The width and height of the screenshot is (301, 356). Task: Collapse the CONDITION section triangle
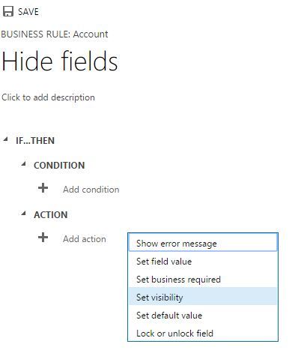point(23,164)
